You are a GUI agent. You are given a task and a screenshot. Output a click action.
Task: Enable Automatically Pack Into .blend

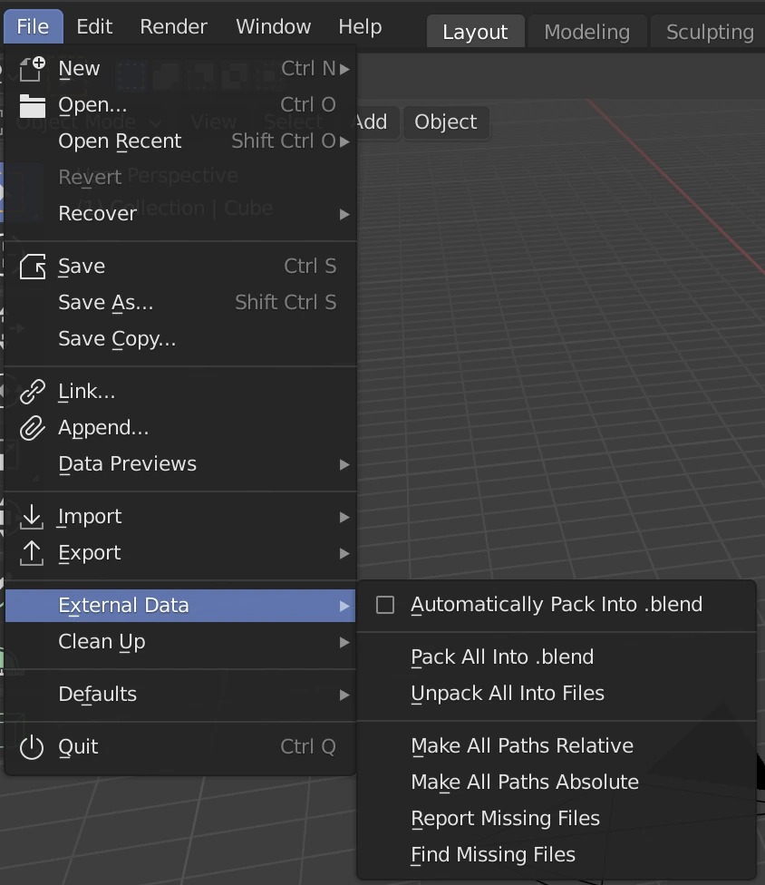coord(384,604)
